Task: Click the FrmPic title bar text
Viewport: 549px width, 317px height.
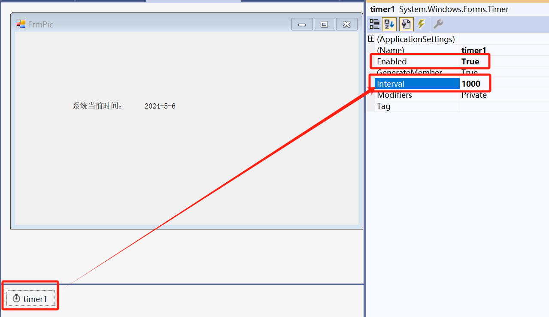Action: [x=41, y=24]
